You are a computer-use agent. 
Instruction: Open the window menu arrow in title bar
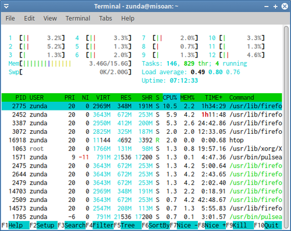6,6
